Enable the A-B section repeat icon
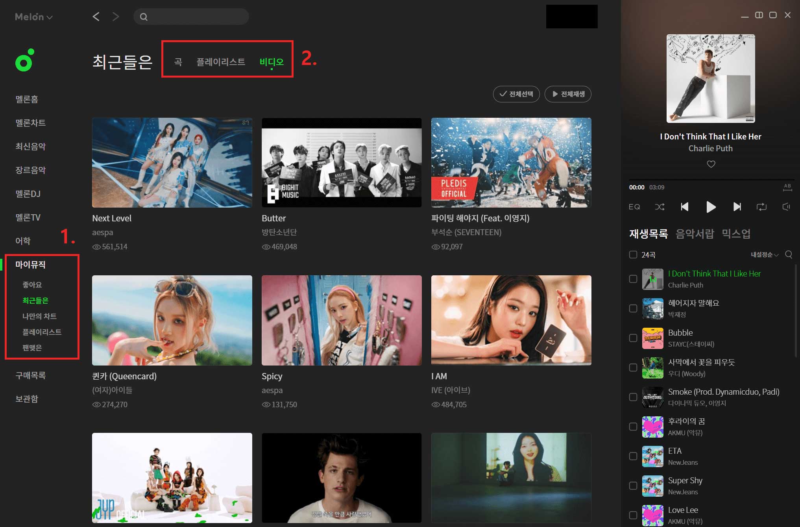 click(787, 187)
